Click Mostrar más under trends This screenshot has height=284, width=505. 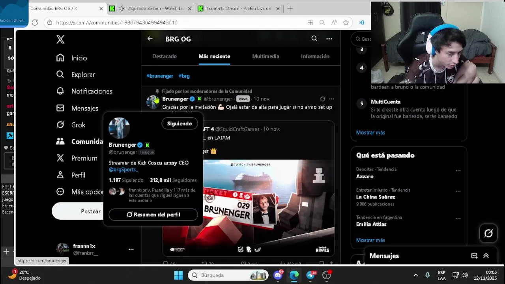tap(370, 240)
